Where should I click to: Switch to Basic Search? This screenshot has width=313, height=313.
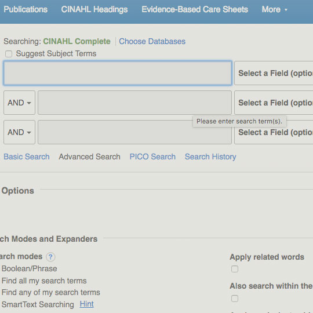point(27,156)
